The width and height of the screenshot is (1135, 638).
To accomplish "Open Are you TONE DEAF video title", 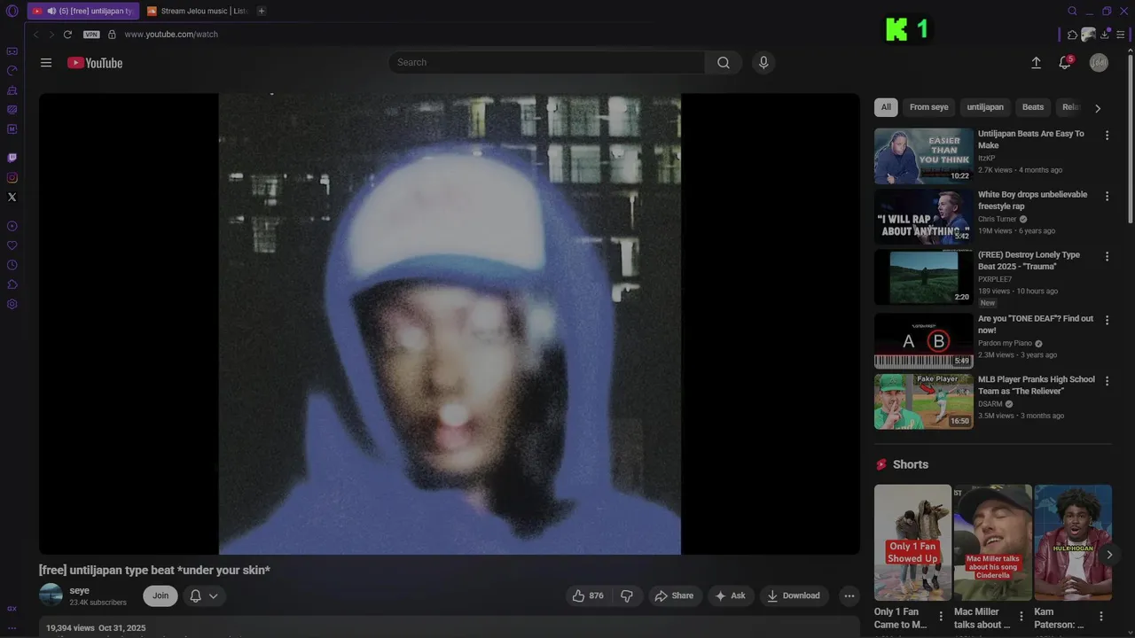I will click(x=1036, y=324).
